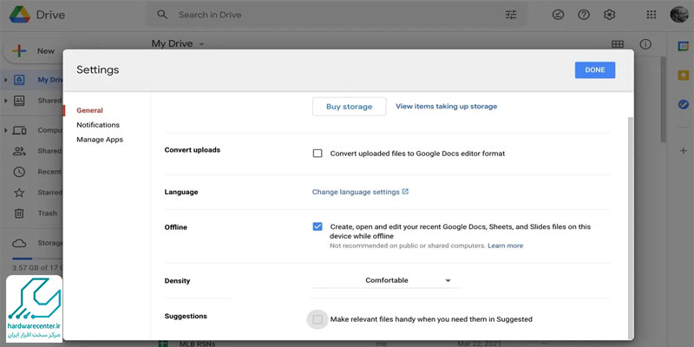
Task: Select the Manage Apps settings tab
Action: 100,140
